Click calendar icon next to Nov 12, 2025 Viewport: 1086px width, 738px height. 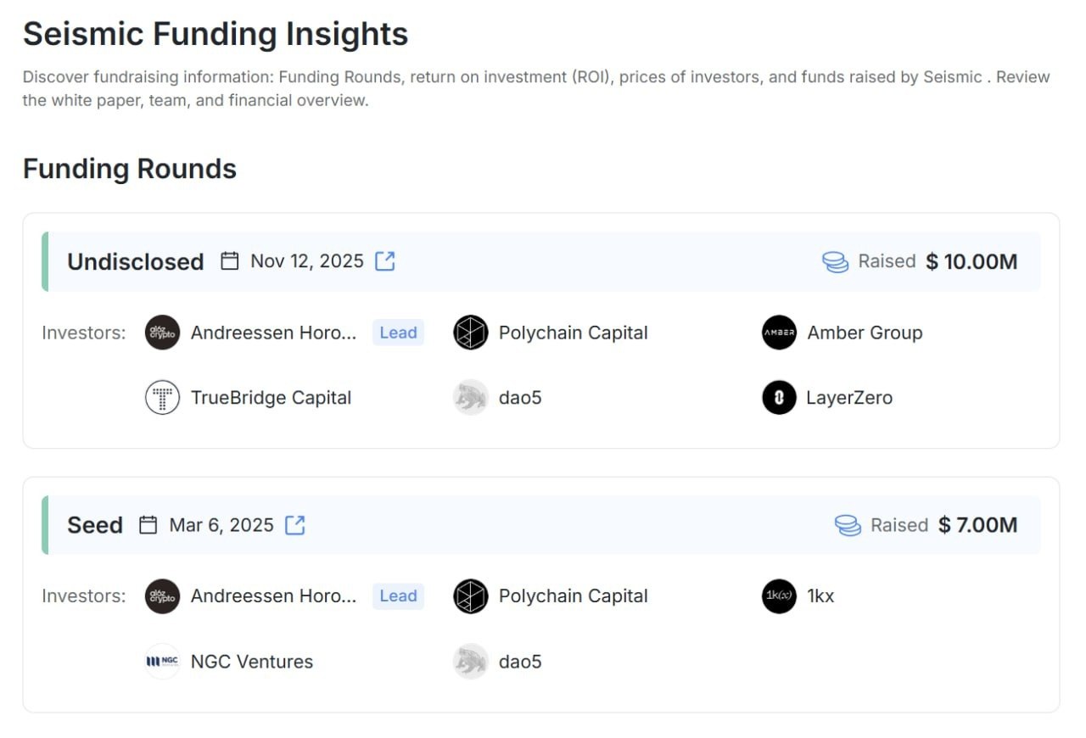pos(229,261)
